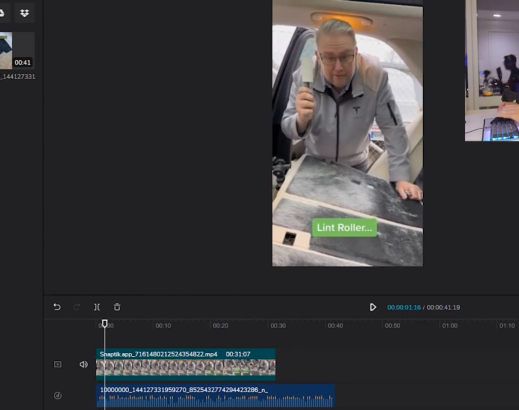Image resolution: width=519 pixels, height=410 pixels.
Task: Select the Split clip tool
Action: (x=97, y=307)
